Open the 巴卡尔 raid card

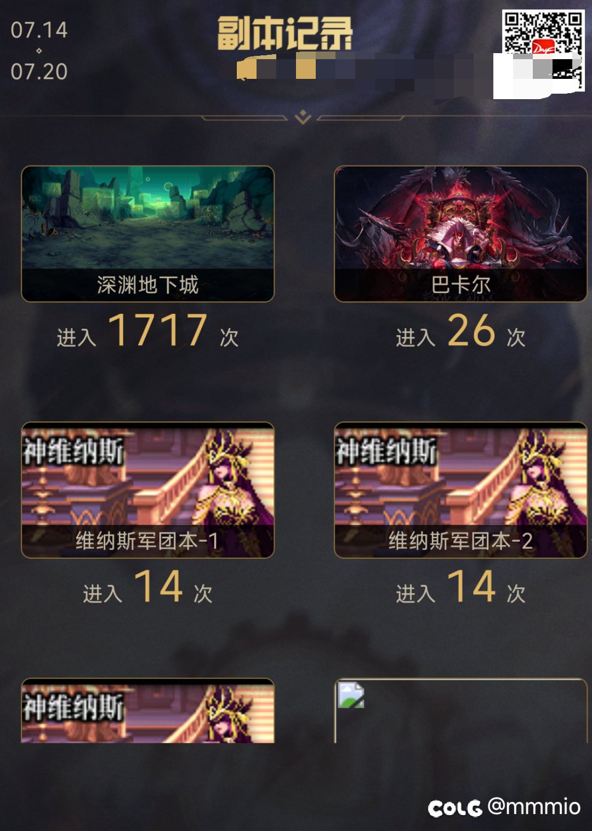click(460, 234)
